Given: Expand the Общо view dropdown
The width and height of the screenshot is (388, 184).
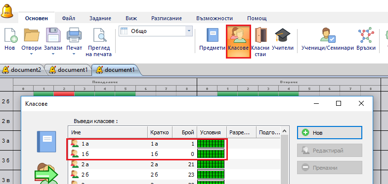Looking at the screenshot, I should tap(189, 31).
